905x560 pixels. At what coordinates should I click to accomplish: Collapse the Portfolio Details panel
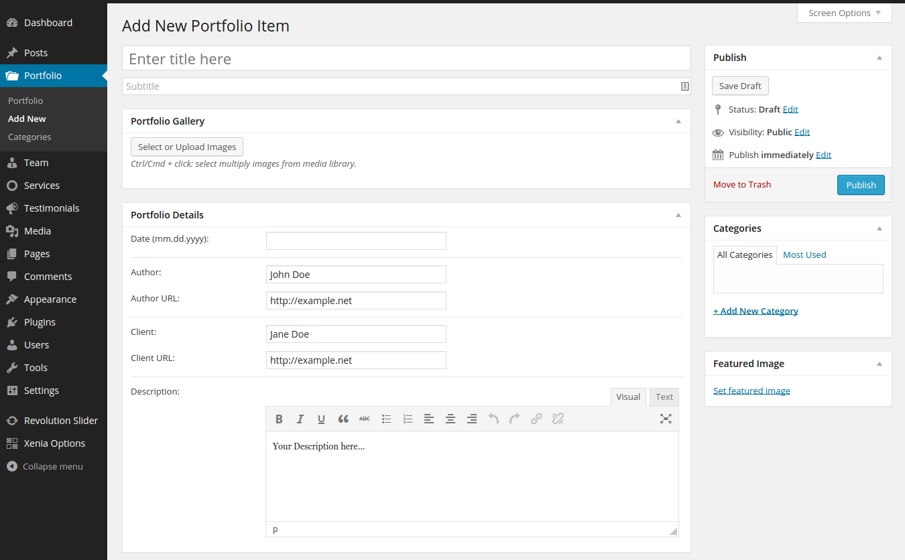(x=678, y=215)
